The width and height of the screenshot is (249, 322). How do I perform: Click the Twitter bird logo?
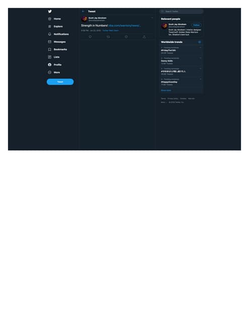50,12
